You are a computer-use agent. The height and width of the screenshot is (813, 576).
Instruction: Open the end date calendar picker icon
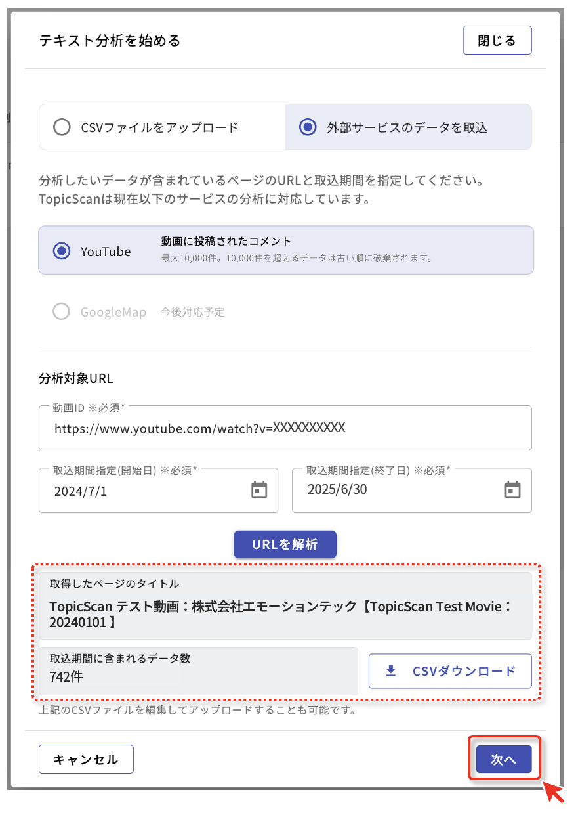tap(512, 490)
